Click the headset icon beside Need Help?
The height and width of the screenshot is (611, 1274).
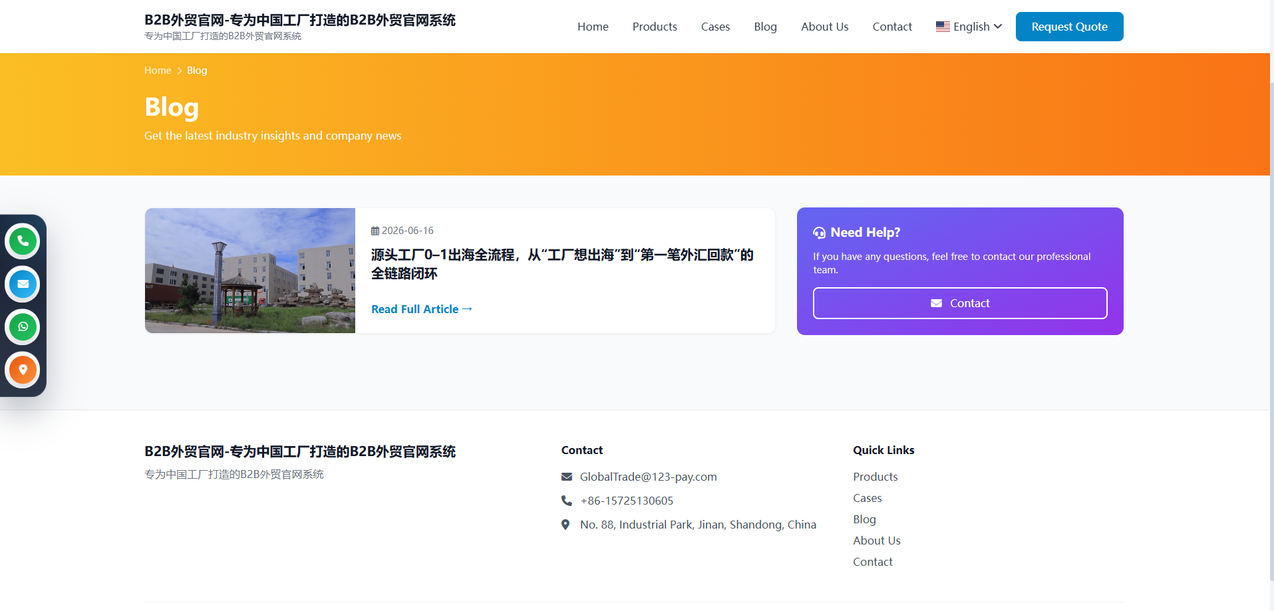click(819, 233)
